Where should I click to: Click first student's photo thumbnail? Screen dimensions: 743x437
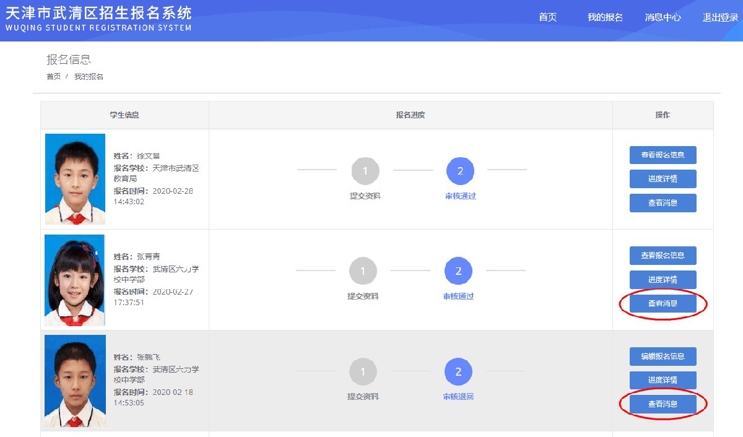click(75, 179)
